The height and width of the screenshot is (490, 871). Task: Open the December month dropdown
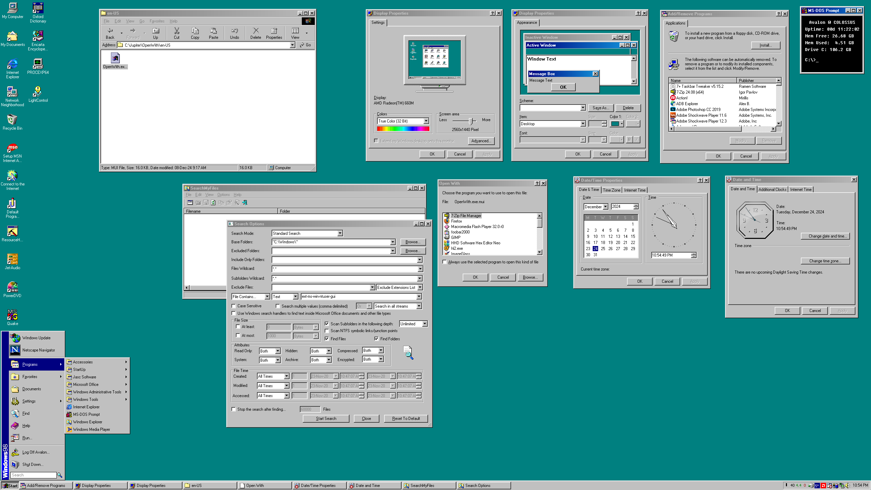[606, 207]
